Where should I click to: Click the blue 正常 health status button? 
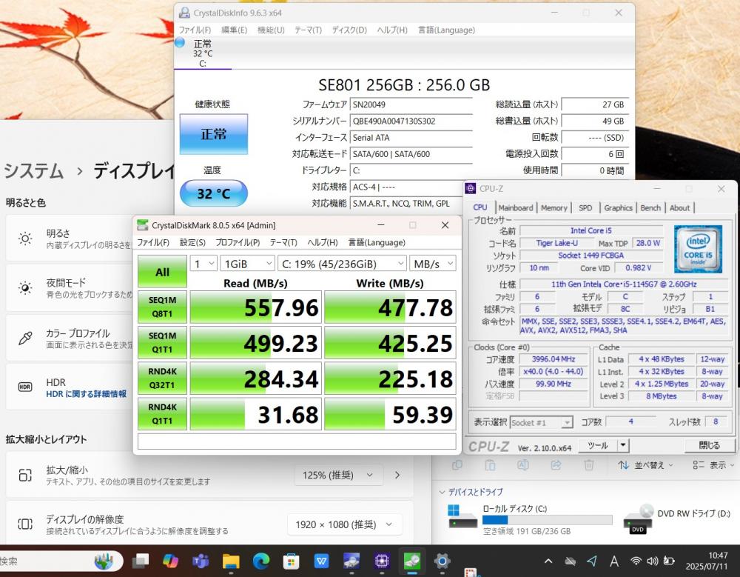[213, 134]
